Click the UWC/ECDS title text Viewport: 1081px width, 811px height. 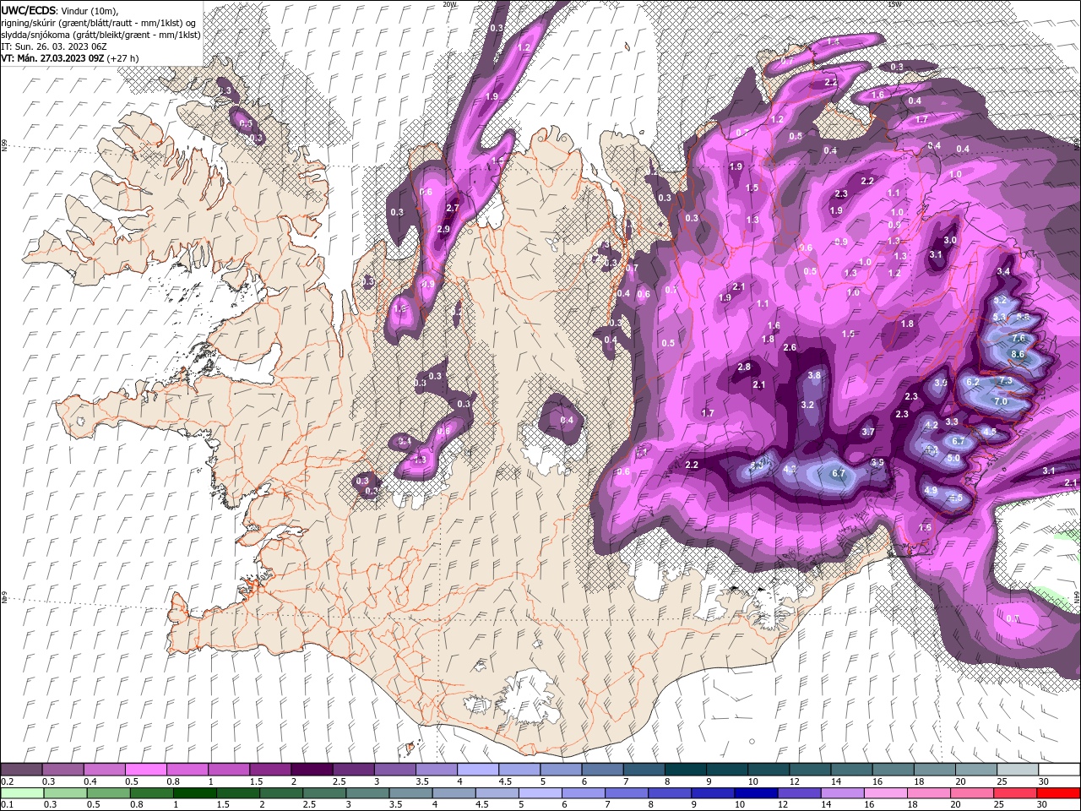coord(28,10)
